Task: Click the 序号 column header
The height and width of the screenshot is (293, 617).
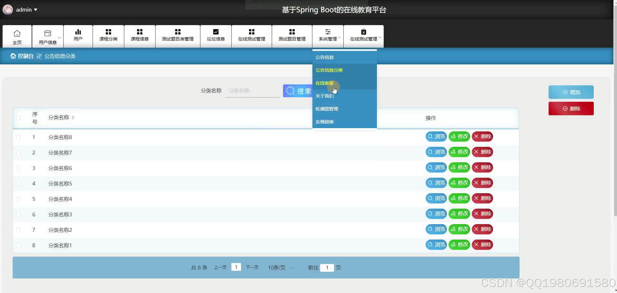Action: point(35,118)
